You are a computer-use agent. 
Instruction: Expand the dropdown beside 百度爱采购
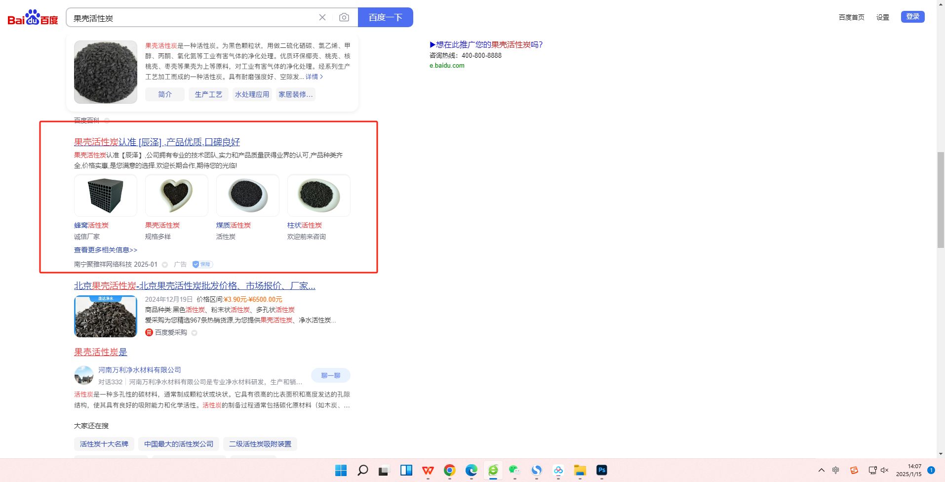coord(195,333)
